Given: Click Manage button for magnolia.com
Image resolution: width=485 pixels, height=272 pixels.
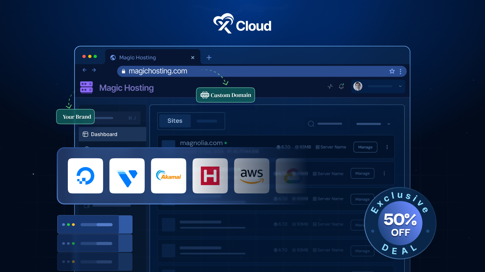Looking at the screenshot, I should click(x=365, y=147).
